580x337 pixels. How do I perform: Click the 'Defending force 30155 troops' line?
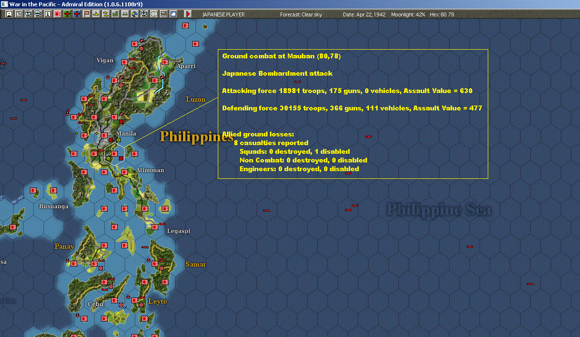click(352, 108)
